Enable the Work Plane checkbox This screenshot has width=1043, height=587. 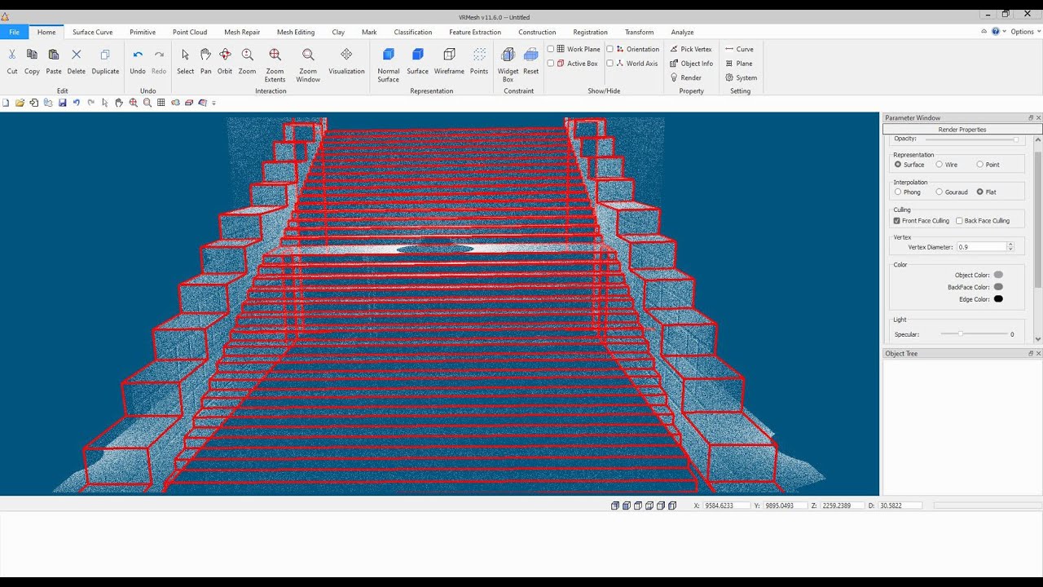tap(551, 49)
